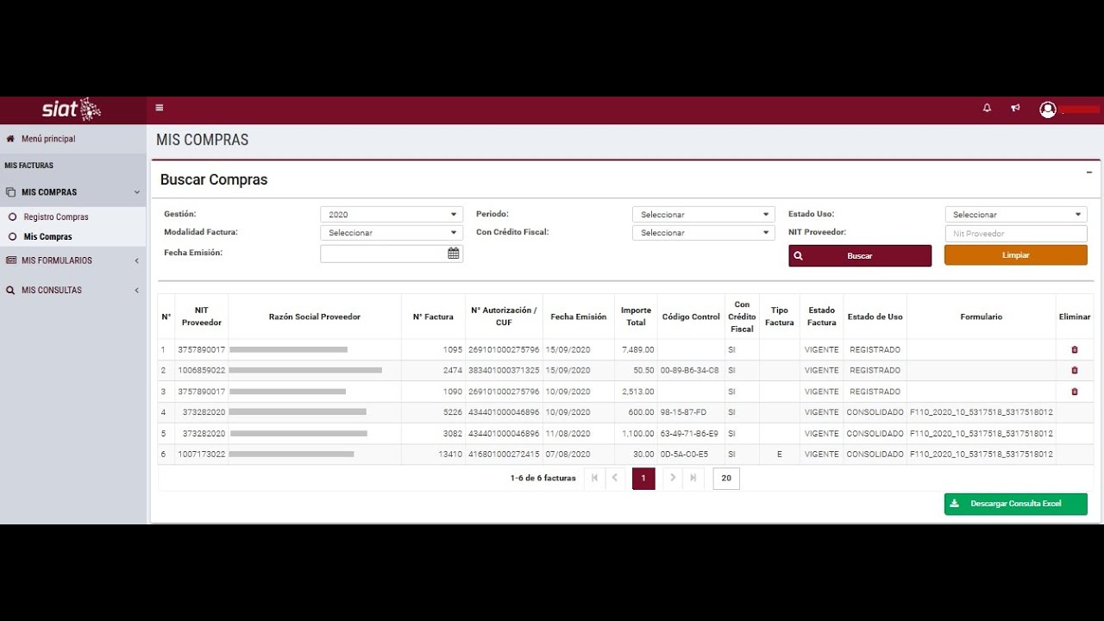This screenshot has width=1104, height=621.
Task: Click the Fecha Emisión column header
Action: coord(579,317)
